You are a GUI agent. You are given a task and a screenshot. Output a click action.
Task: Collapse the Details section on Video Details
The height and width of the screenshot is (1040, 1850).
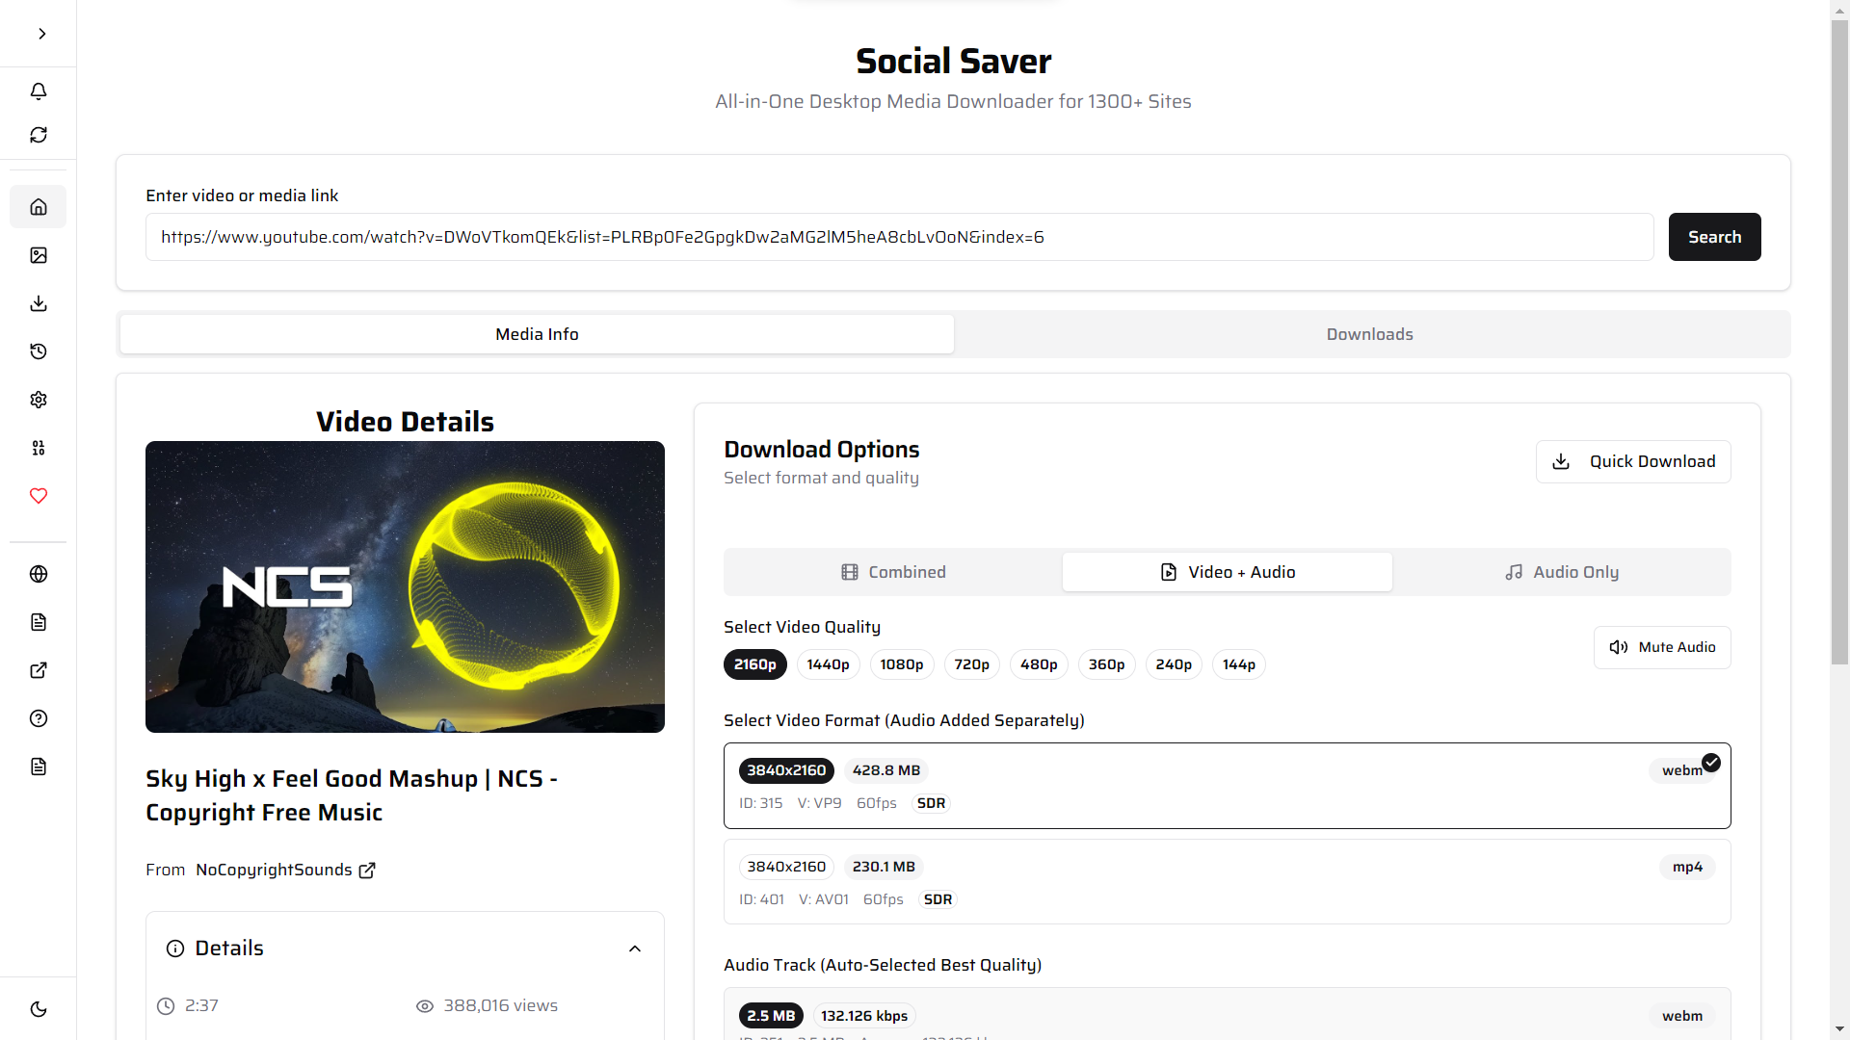coord(635,949)
